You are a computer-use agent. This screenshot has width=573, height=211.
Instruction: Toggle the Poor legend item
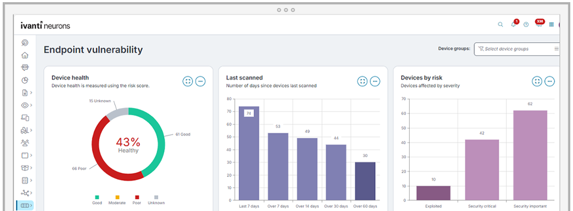coord(137,200)
